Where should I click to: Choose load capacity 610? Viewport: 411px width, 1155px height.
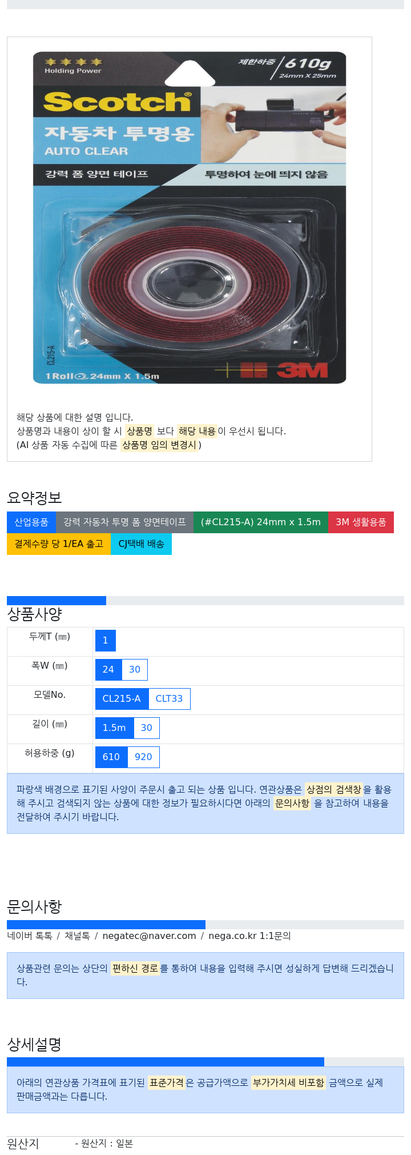coord(111,757)
